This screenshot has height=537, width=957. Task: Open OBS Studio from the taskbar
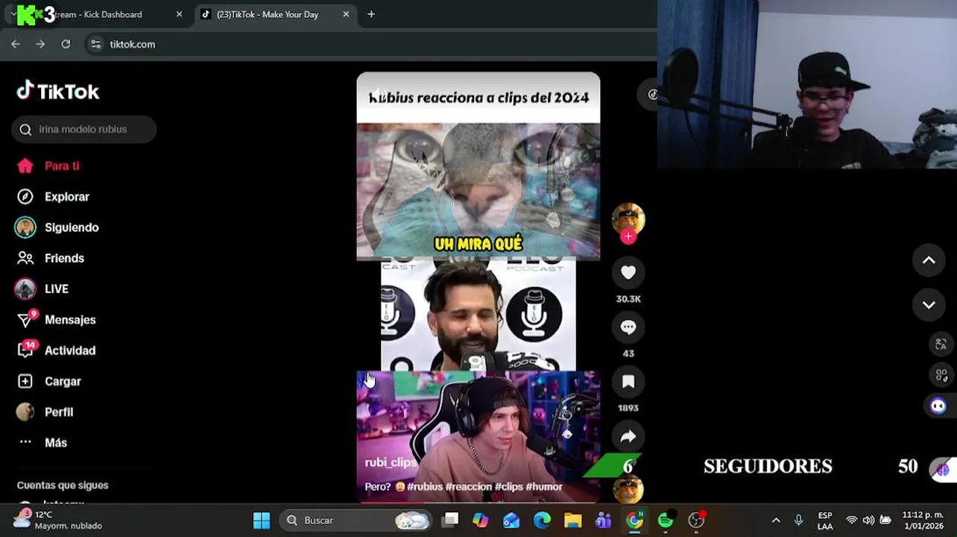696,520
